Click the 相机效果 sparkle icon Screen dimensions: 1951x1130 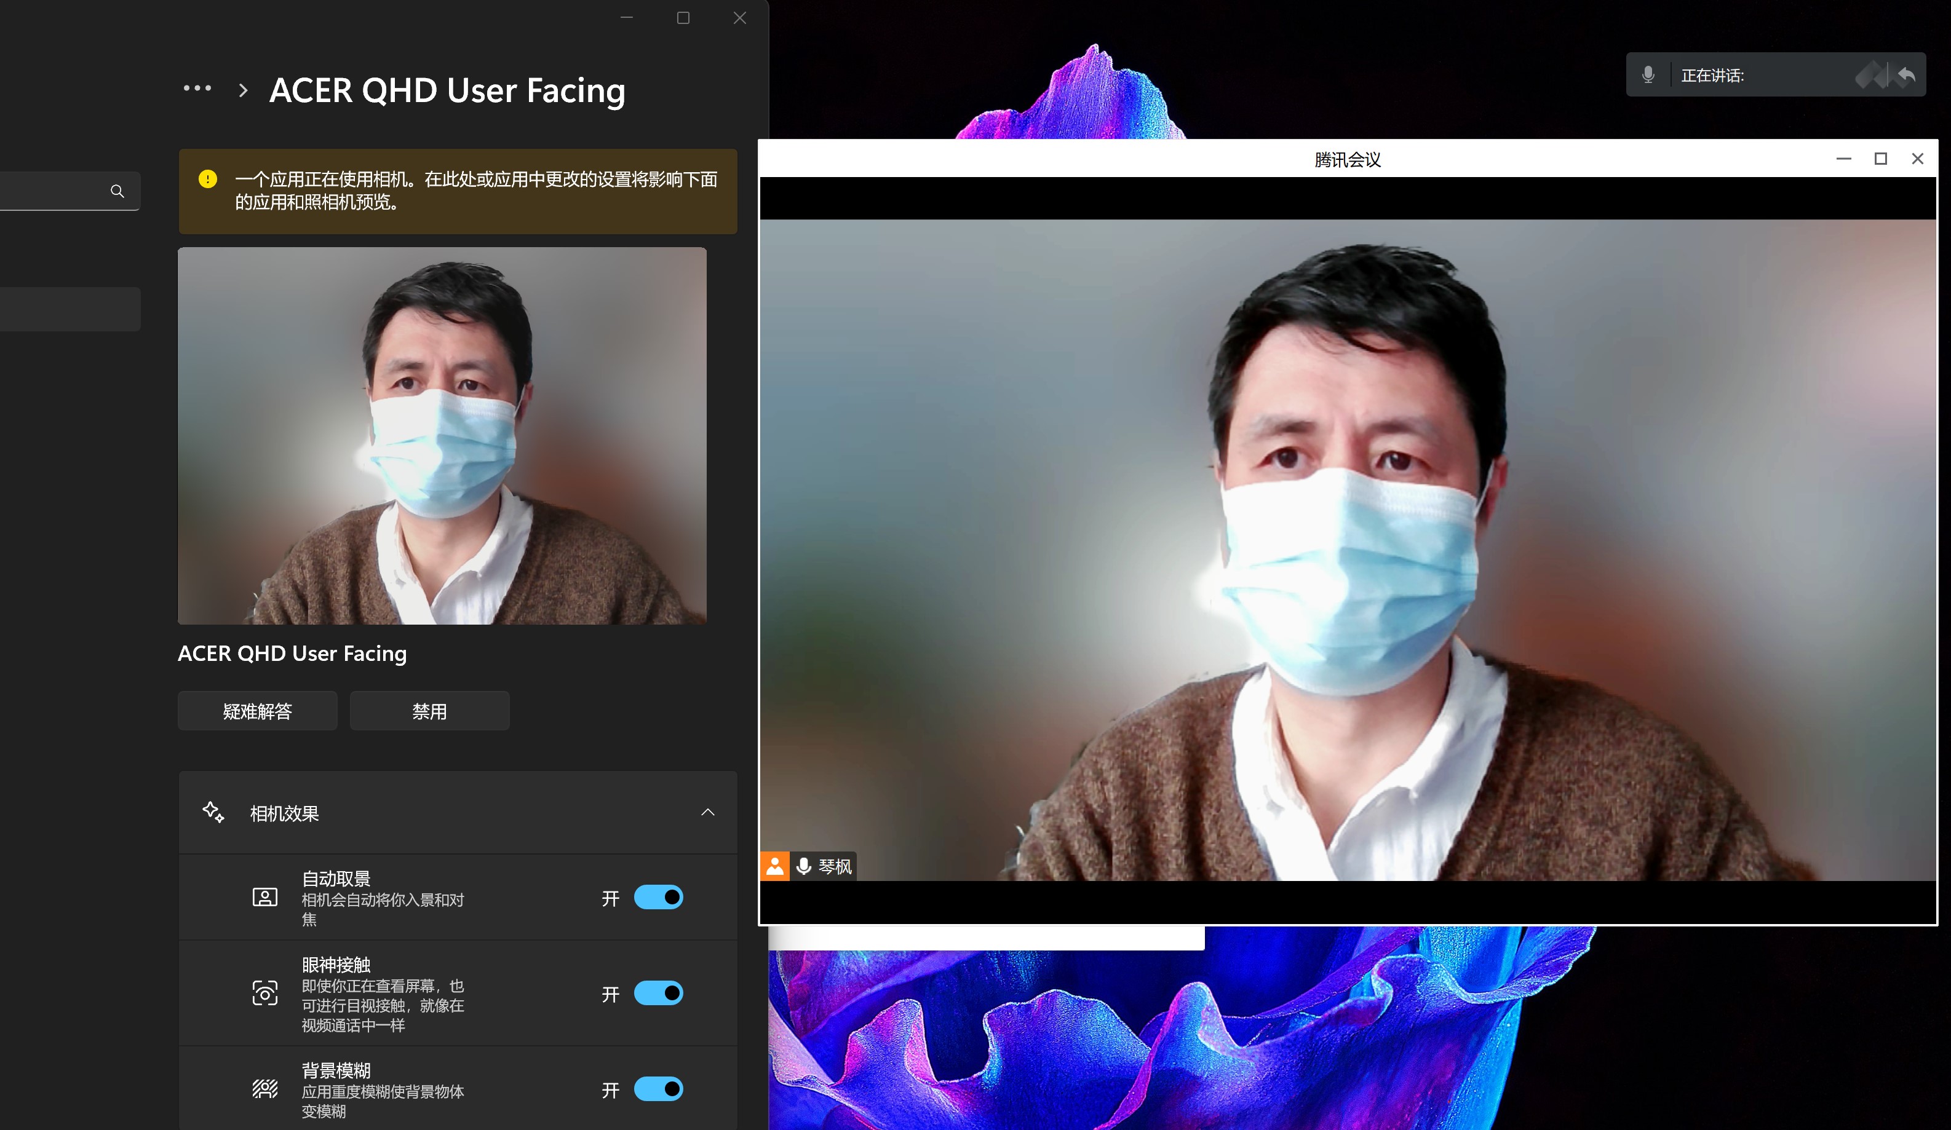coord(213,812)
